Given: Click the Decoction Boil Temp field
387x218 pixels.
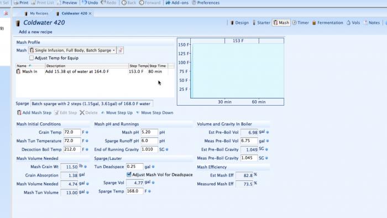Looking at the screenshot, I should (72, 149).
